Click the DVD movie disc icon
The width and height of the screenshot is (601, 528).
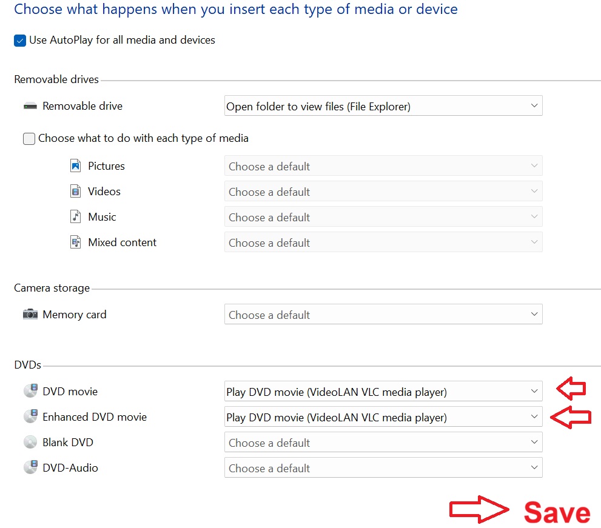31,391
